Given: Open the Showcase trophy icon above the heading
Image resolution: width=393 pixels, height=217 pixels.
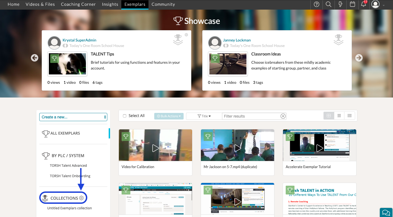Looking at the screenshot, I should 178,21.
